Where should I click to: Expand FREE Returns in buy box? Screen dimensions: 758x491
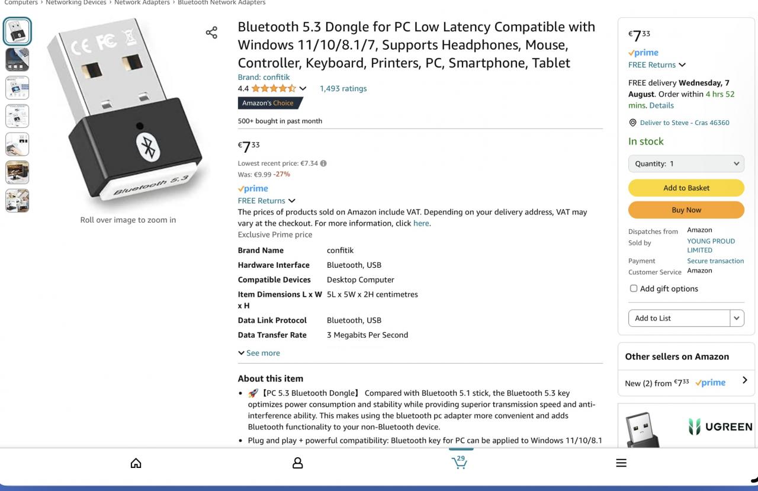(x=657, y=65)
